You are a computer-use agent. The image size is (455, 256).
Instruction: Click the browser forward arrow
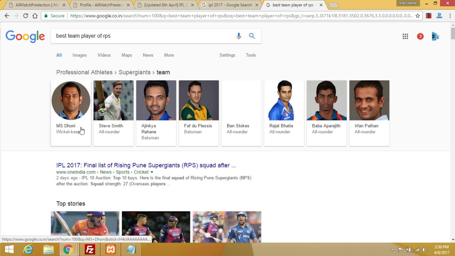click(x=16, y=16)
